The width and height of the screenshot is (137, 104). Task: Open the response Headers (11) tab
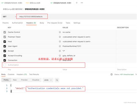click(x=22, y=74)
